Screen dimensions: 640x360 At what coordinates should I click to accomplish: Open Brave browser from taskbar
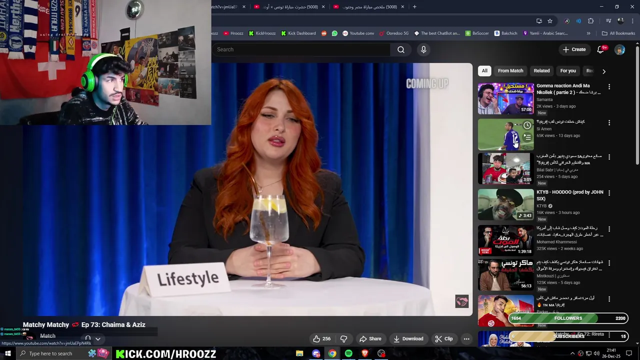365,353
